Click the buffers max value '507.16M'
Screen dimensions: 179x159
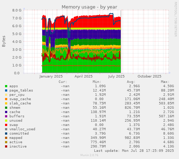pyautogui.click(x=166, y=116)
